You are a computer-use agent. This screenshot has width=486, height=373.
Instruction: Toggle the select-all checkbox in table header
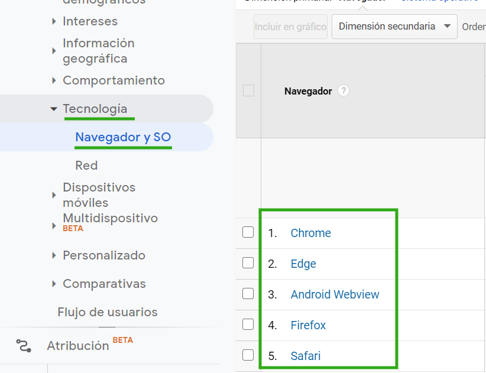pos(248,90)
